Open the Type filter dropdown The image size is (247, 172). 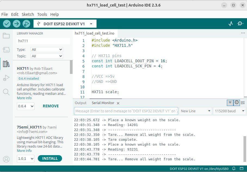point(47,49)
